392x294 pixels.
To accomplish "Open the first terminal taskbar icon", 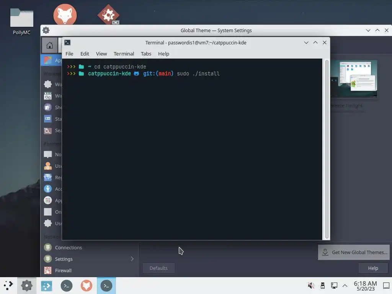I will 67,286.
